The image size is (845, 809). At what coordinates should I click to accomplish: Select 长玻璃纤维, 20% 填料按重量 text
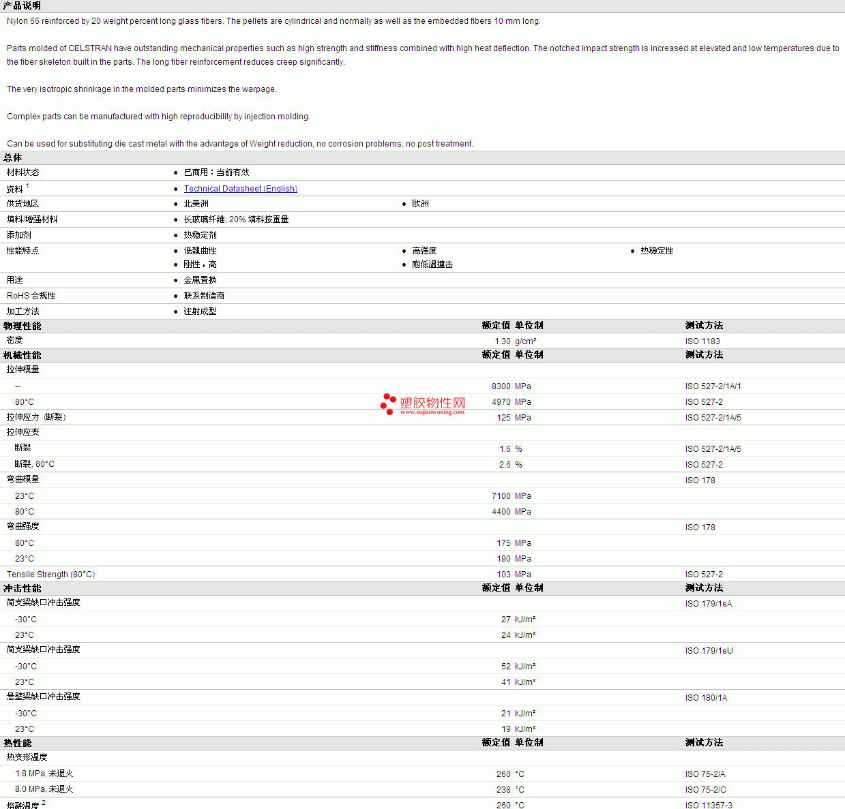[x=236, y=219]
